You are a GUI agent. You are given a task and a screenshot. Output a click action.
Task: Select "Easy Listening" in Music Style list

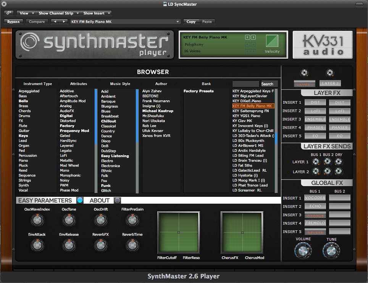coord(115,156)
